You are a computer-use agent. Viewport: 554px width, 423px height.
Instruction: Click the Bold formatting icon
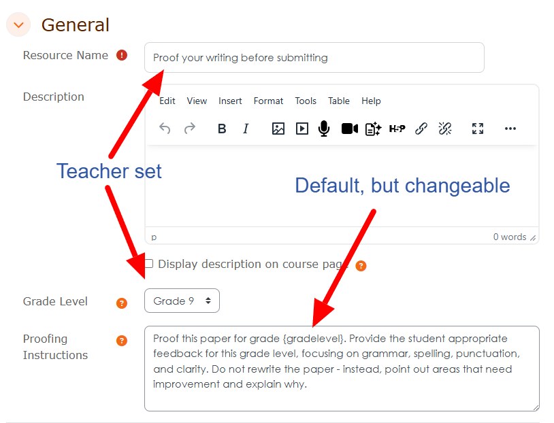coord(222,129)
